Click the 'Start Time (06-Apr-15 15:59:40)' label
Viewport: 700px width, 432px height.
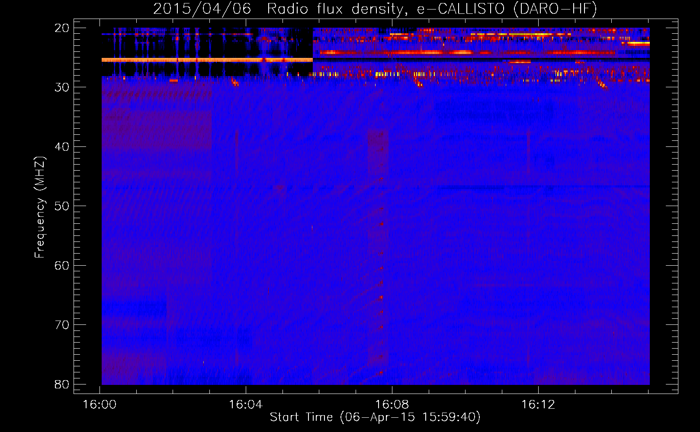click(x=375, y=417)
